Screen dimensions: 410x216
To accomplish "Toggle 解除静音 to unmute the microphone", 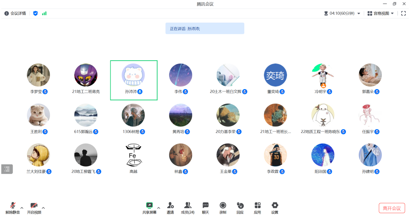I will click(x=13, y=208).
